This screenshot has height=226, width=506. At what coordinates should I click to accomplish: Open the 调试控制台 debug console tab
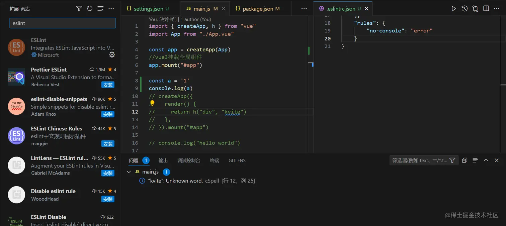coord(189,160)
